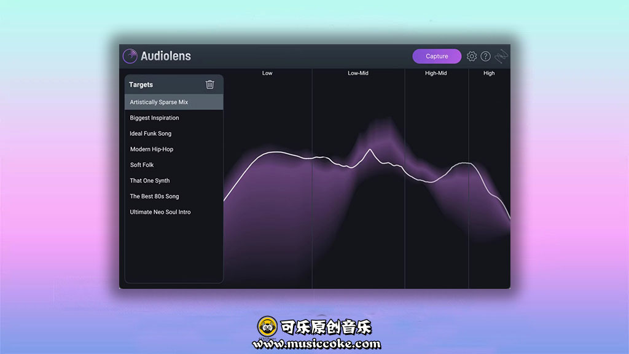Click the Targets panel heading

coord(141,85)
